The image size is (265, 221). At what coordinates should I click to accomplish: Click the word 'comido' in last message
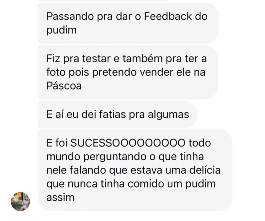coord(146,184)
